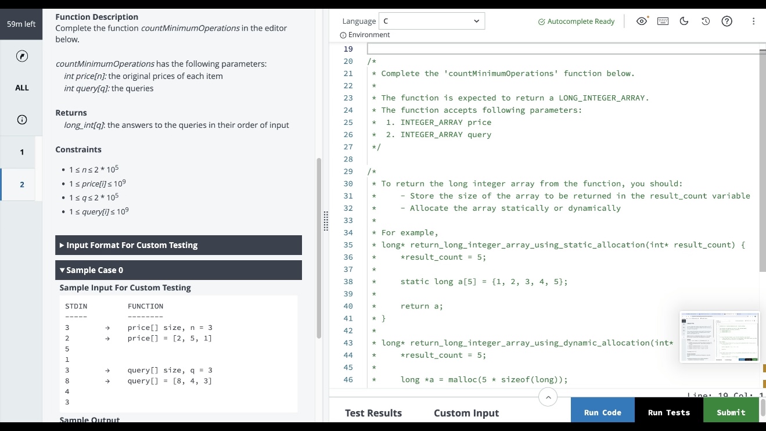
Task: Open code history with clock-arrow icon
Action: pos(706,21)
